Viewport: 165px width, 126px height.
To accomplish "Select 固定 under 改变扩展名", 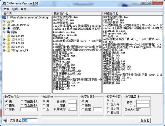I will tap(83, 109).
